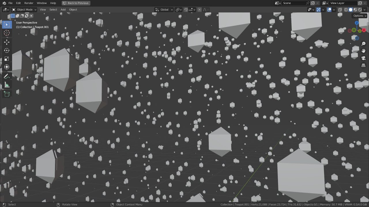Image resolution: width=369 pixels, height=207 pixels.
Task: Click new scene duplicate icon
Action: (x=313, y=3)
